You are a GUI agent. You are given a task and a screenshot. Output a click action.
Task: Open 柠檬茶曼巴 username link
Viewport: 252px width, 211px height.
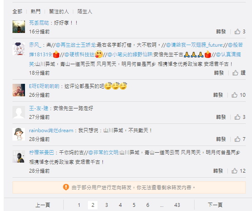[42, 153]
